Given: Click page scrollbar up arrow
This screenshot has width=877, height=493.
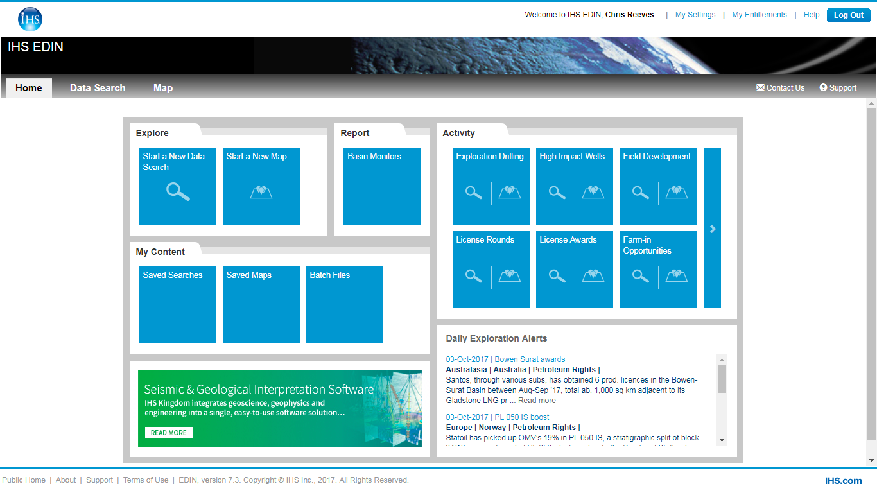Looking at the screenshot, I should point(871,103).
